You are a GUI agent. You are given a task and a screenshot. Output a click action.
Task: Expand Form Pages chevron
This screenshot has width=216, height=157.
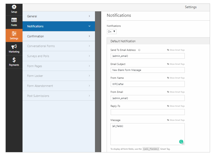click(x=89, y=66)
